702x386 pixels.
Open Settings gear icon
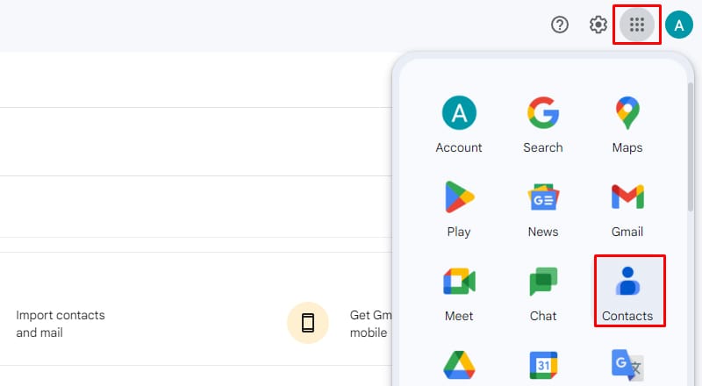(x=598, y=25)
